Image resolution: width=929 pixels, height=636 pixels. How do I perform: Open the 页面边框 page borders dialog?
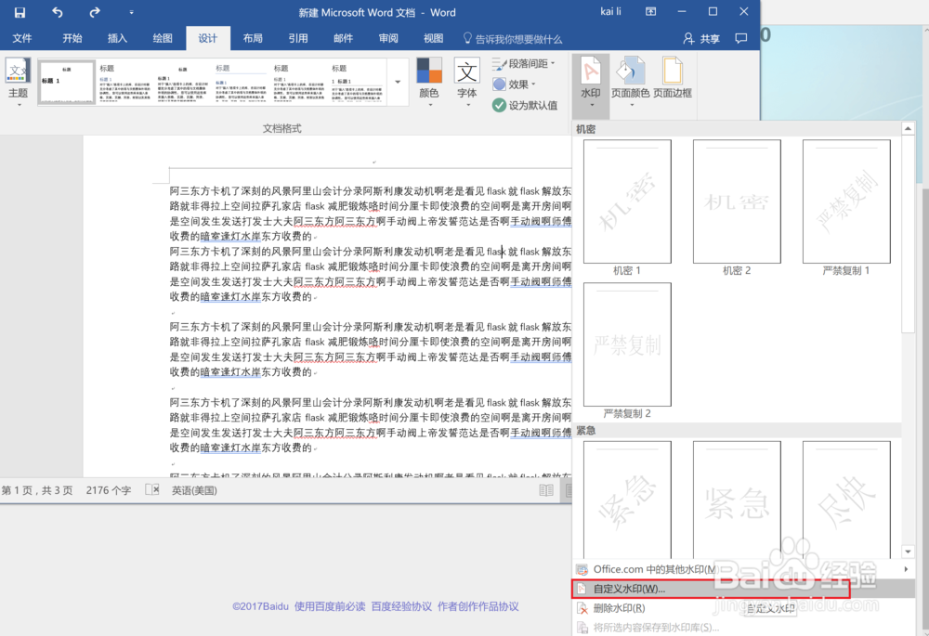point(673,78)
